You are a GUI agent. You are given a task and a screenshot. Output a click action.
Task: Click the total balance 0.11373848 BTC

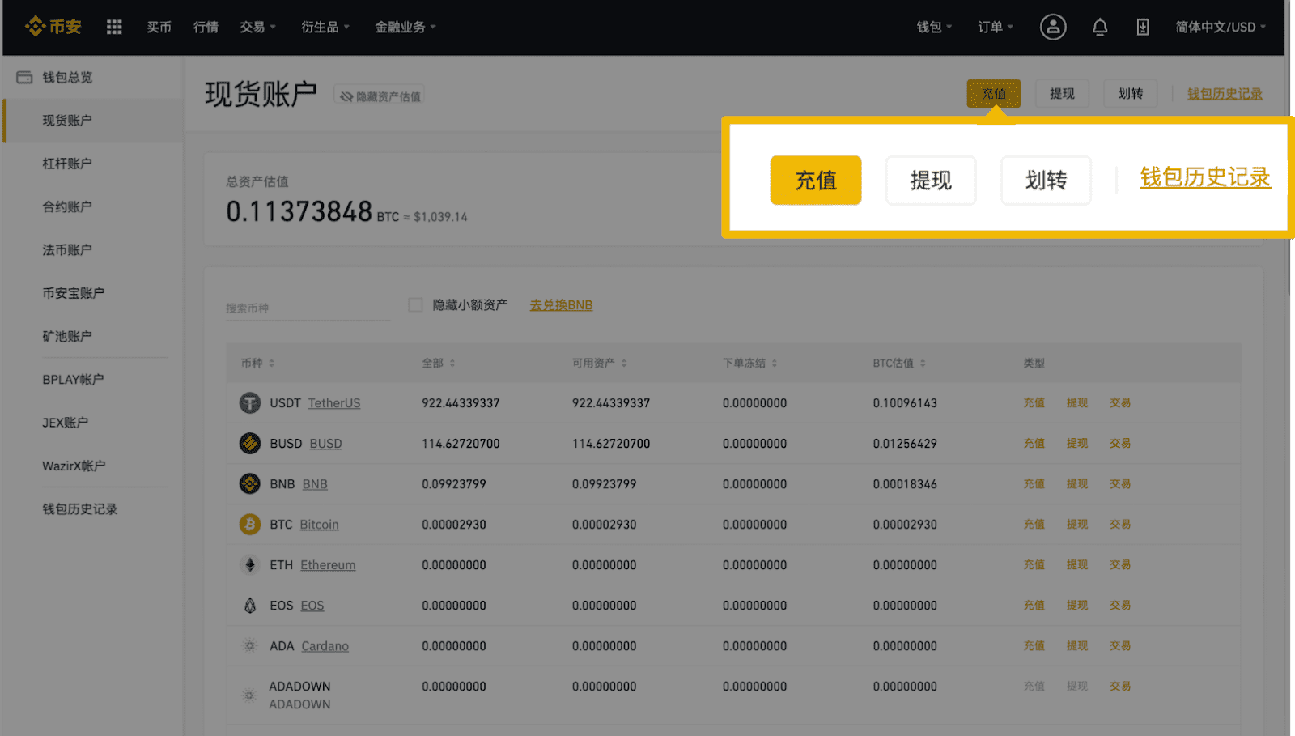[x=312, y=211]
